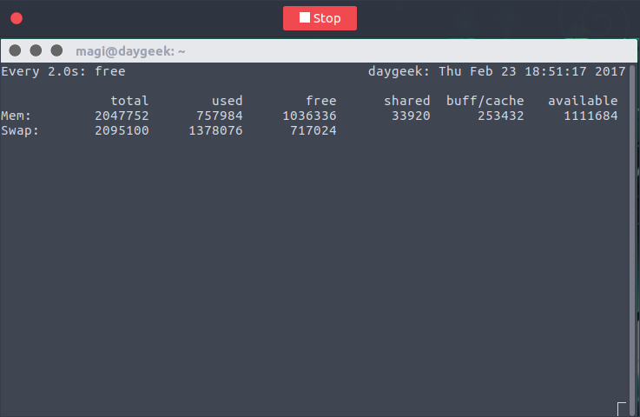The width and height of the screenshot is (640, 417).
Task: Click the 'buff/cache' column header
Action: click(x=485, y=101)
